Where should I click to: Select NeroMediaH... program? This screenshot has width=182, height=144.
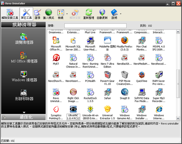click(x=141, y=59)
